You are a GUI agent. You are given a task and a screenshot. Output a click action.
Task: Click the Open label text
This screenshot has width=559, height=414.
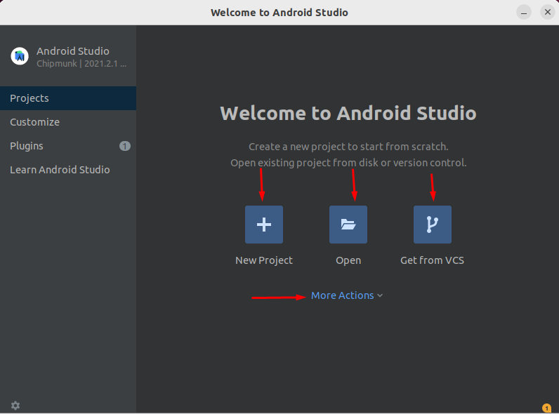point(348,261)
